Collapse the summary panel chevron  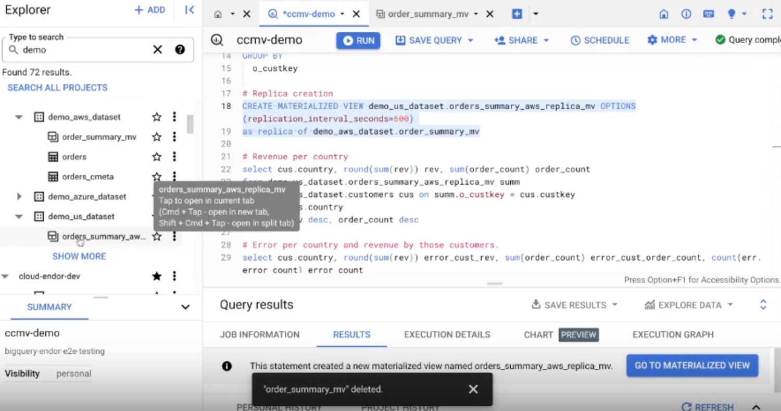click(x=185, y=307)
